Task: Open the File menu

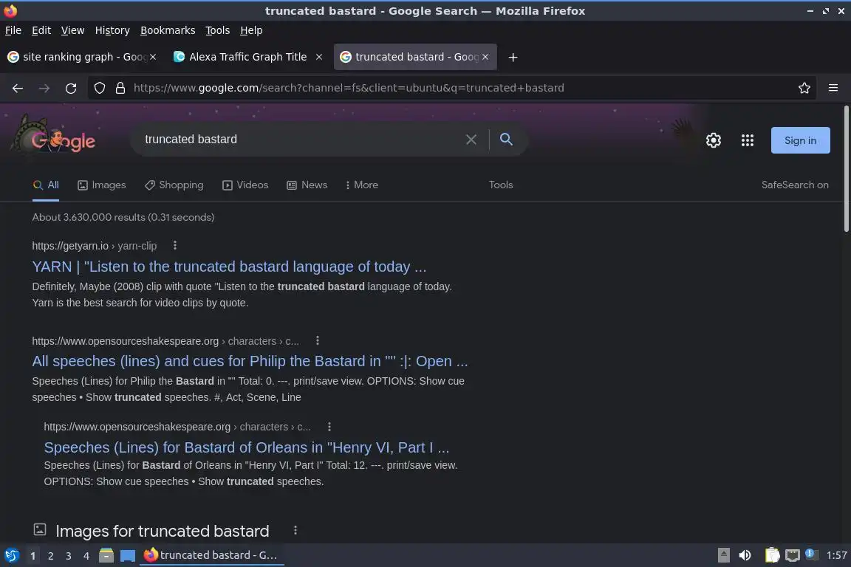Action: pos(13,30)
